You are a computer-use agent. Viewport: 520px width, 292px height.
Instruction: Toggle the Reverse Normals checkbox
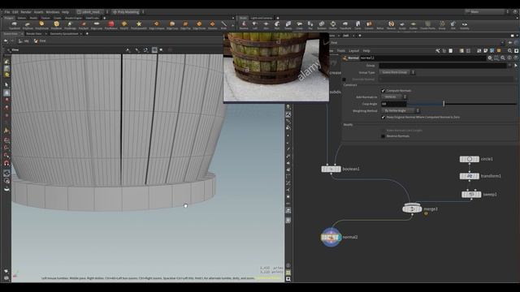(x=383, y=136)
